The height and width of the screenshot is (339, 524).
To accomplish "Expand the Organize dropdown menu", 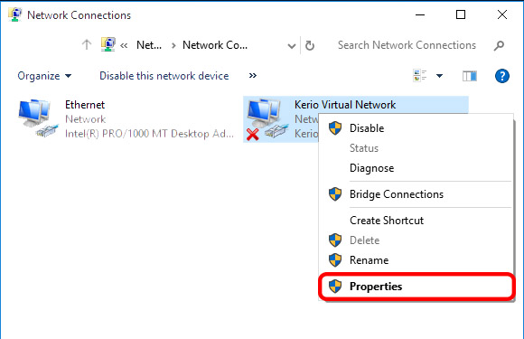I will point(44,76).
